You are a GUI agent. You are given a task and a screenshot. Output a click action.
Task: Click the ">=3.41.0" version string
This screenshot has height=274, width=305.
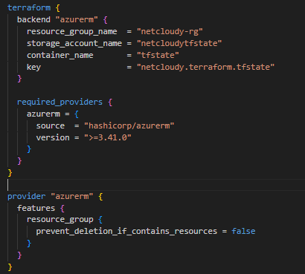point(108,137)
